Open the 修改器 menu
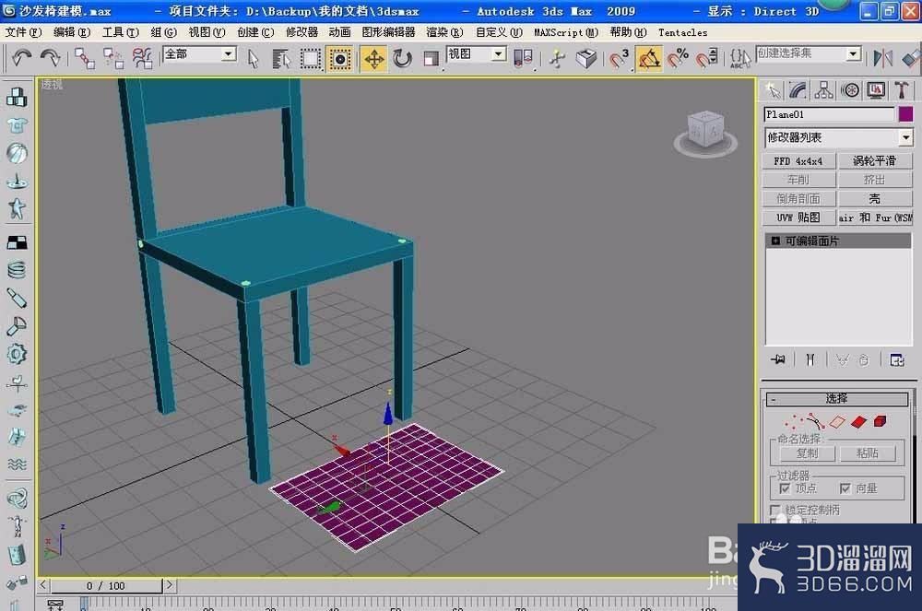This screenshot has width=922, height=611. click(x=301, y=32)
